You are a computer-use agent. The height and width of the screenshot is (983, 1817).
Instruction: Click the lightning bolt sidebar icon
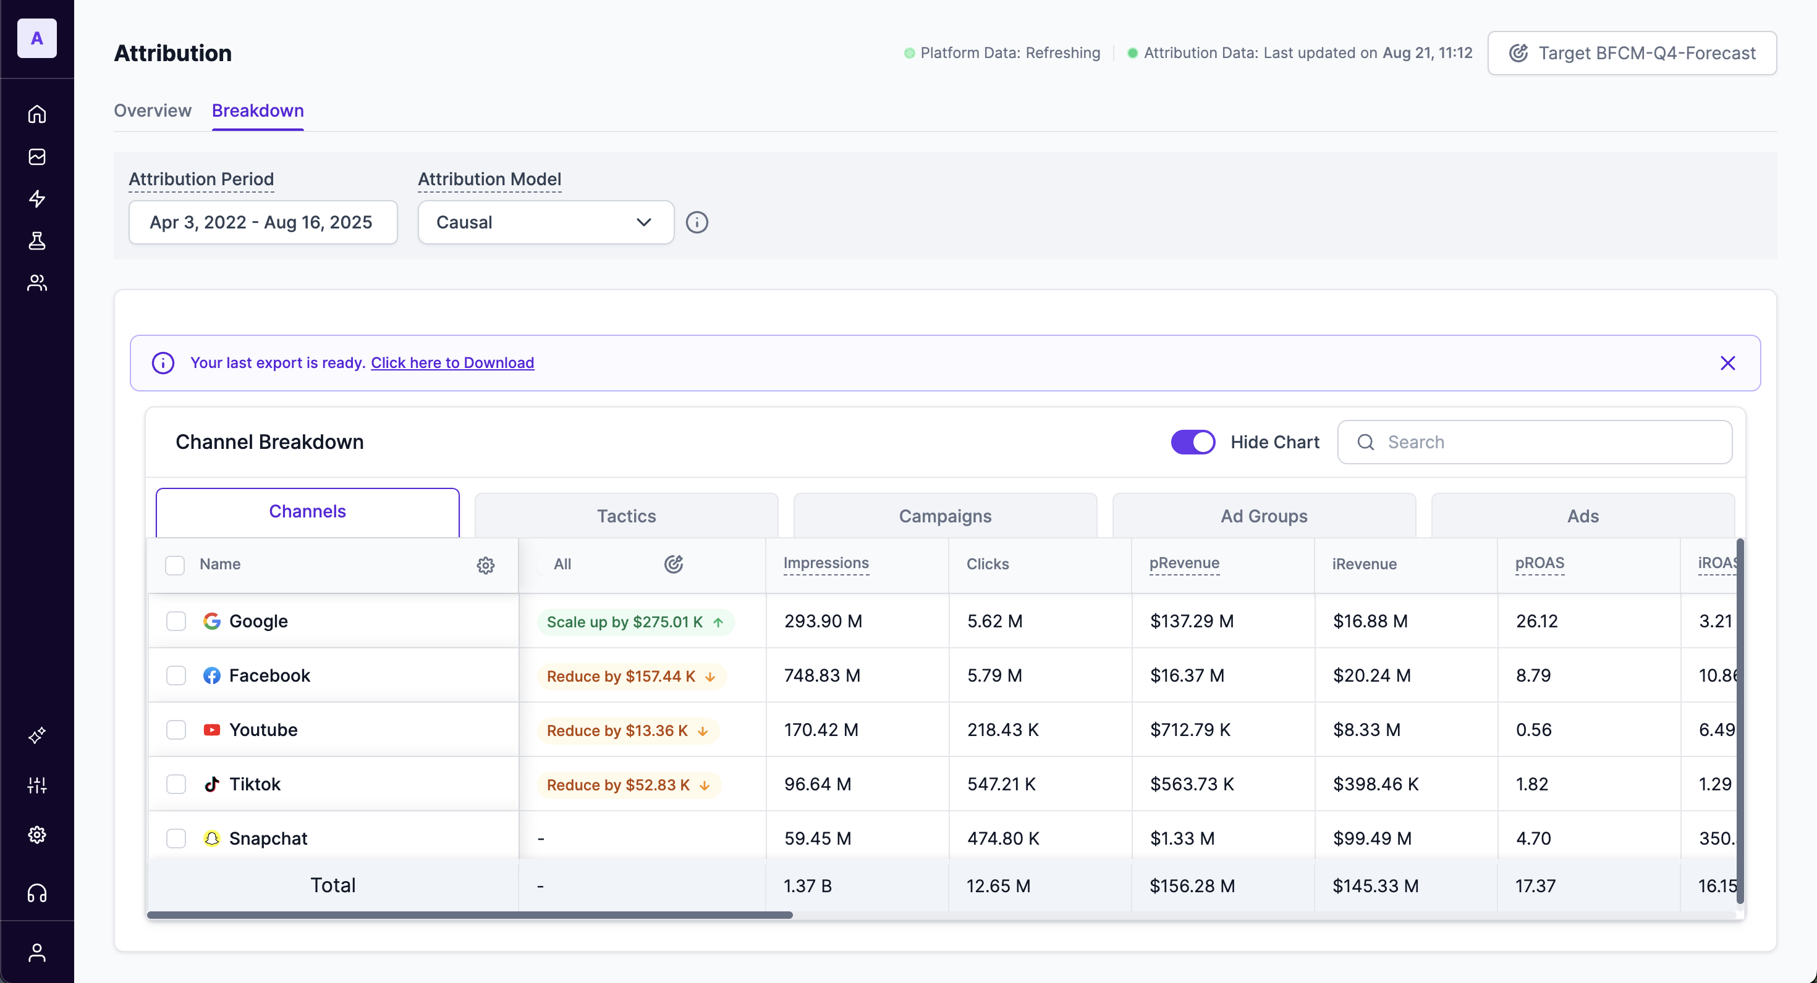pyautogui.click(x=36, y=199)
